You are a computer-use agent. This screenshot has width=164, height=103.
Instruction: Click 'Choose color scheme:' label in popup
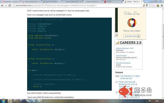[132, 31]
